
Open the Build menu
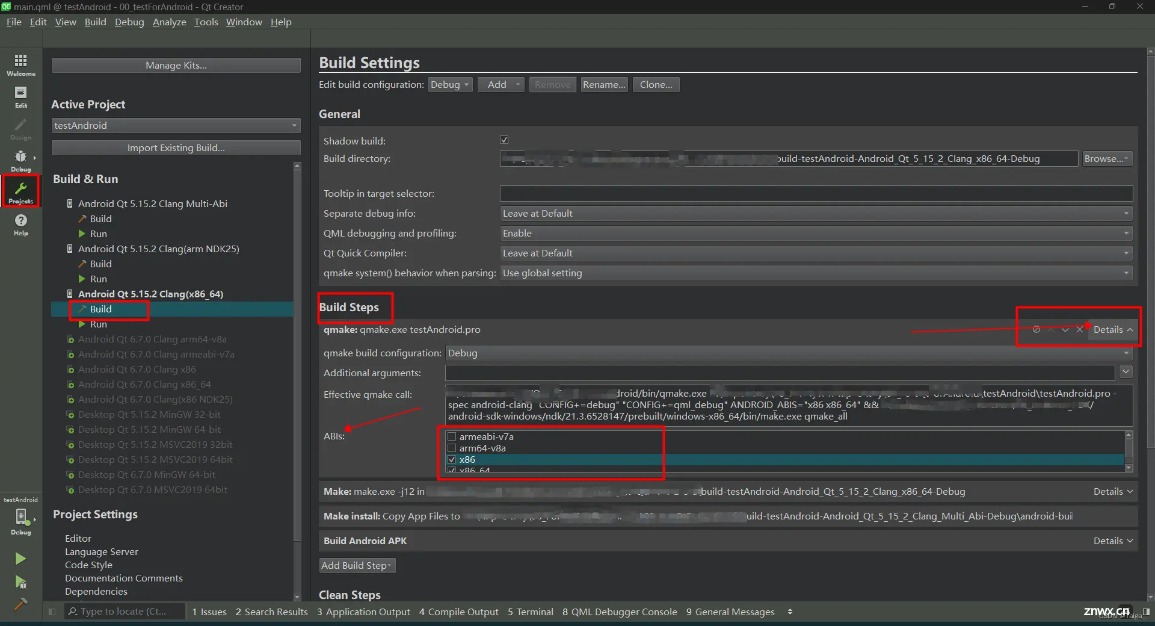pyautogui.click(x=95, y=22)
